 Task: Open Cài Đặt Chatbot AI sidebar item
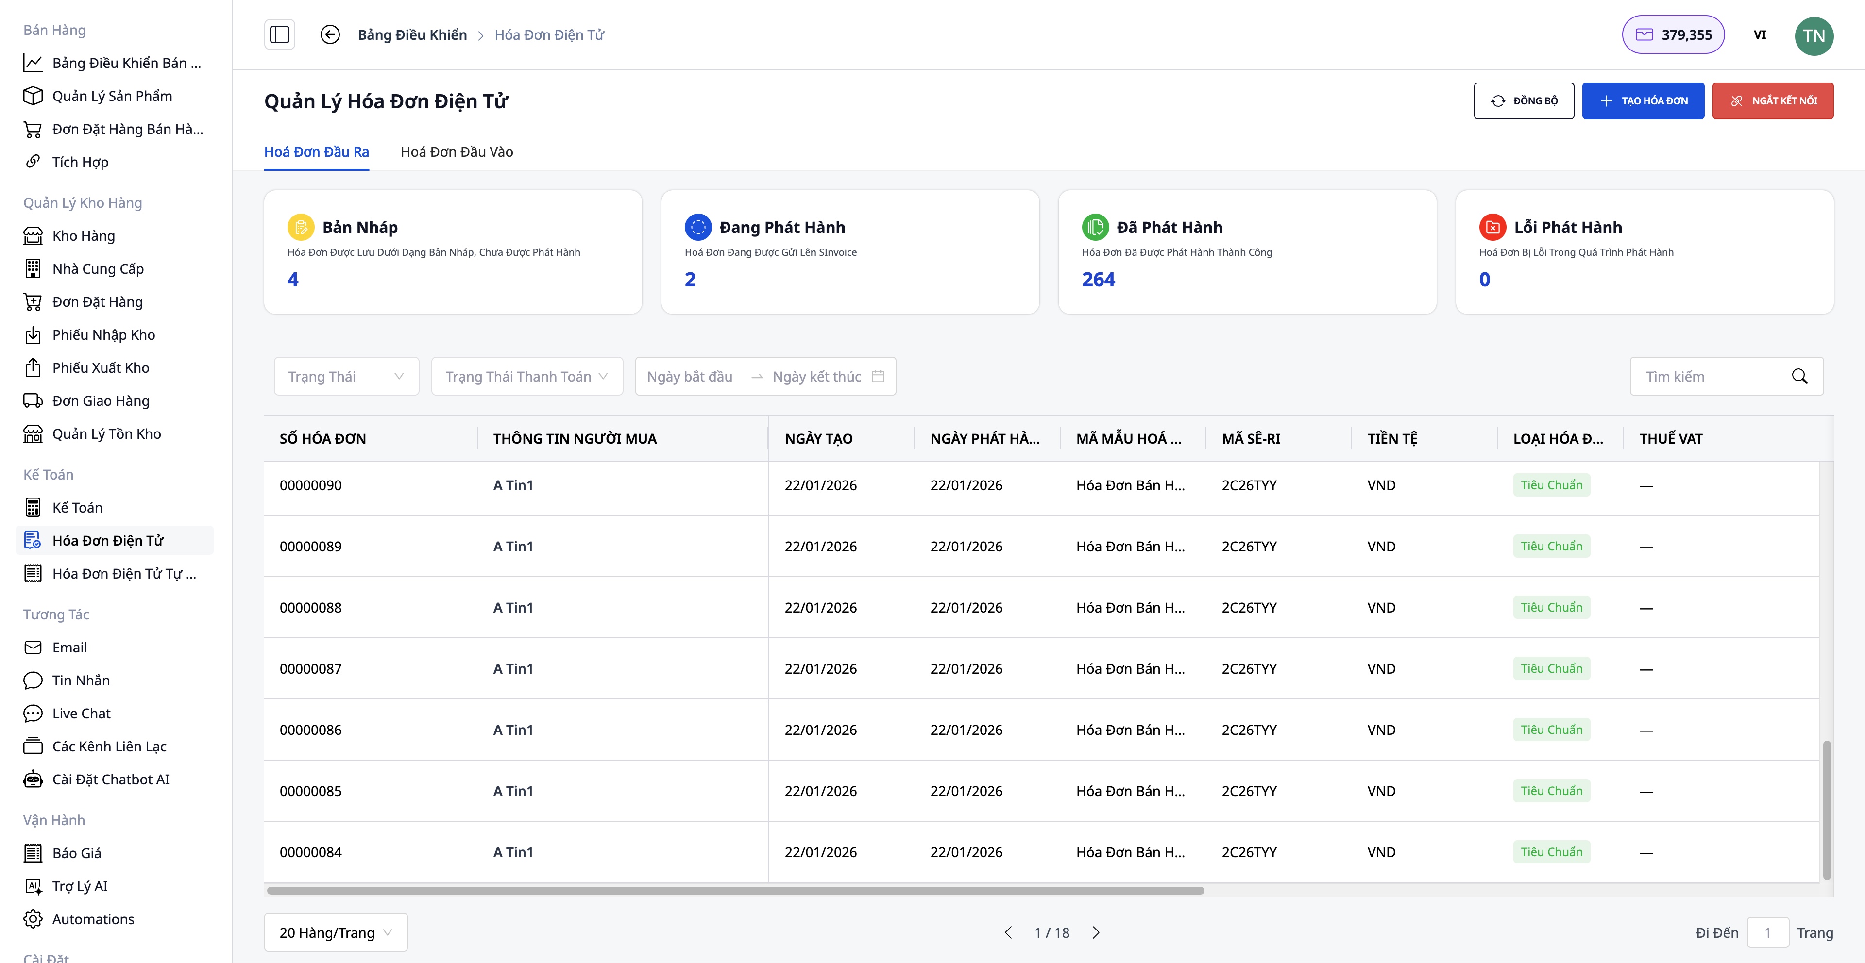(x=111, y=779)
